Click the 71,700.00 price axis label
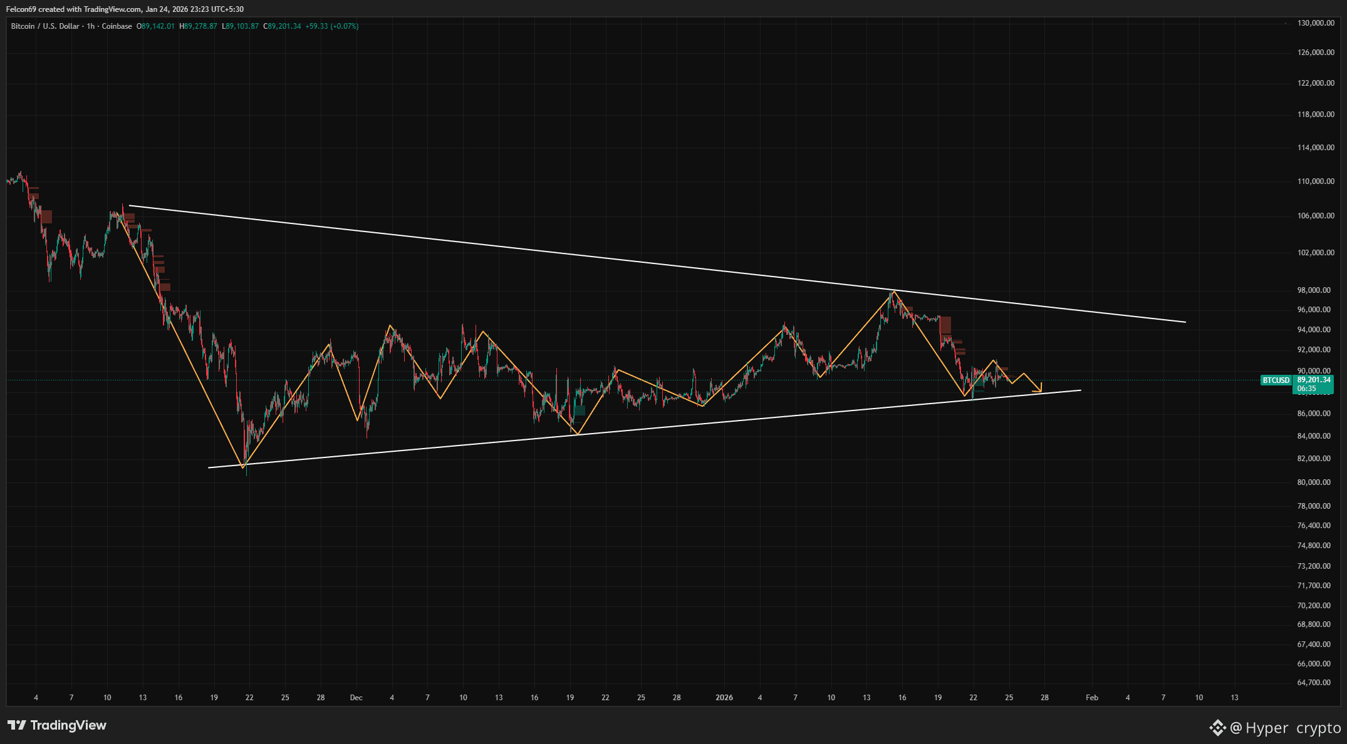The image size is (1347, 744). point(1314,586)
